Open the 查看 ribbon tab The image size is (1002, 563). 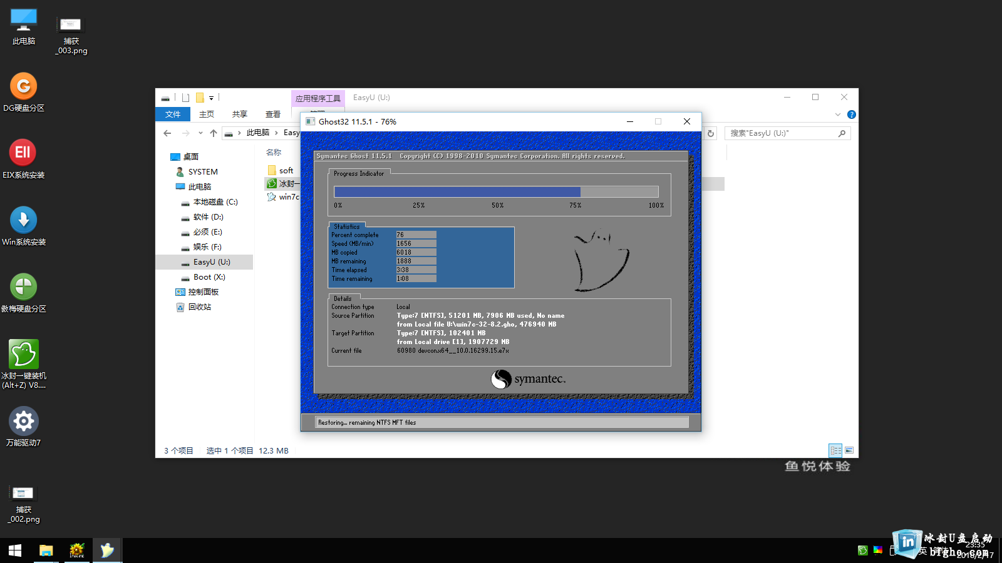tap(273, 114)
